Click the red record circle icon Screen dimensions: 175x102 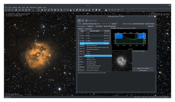112,10
